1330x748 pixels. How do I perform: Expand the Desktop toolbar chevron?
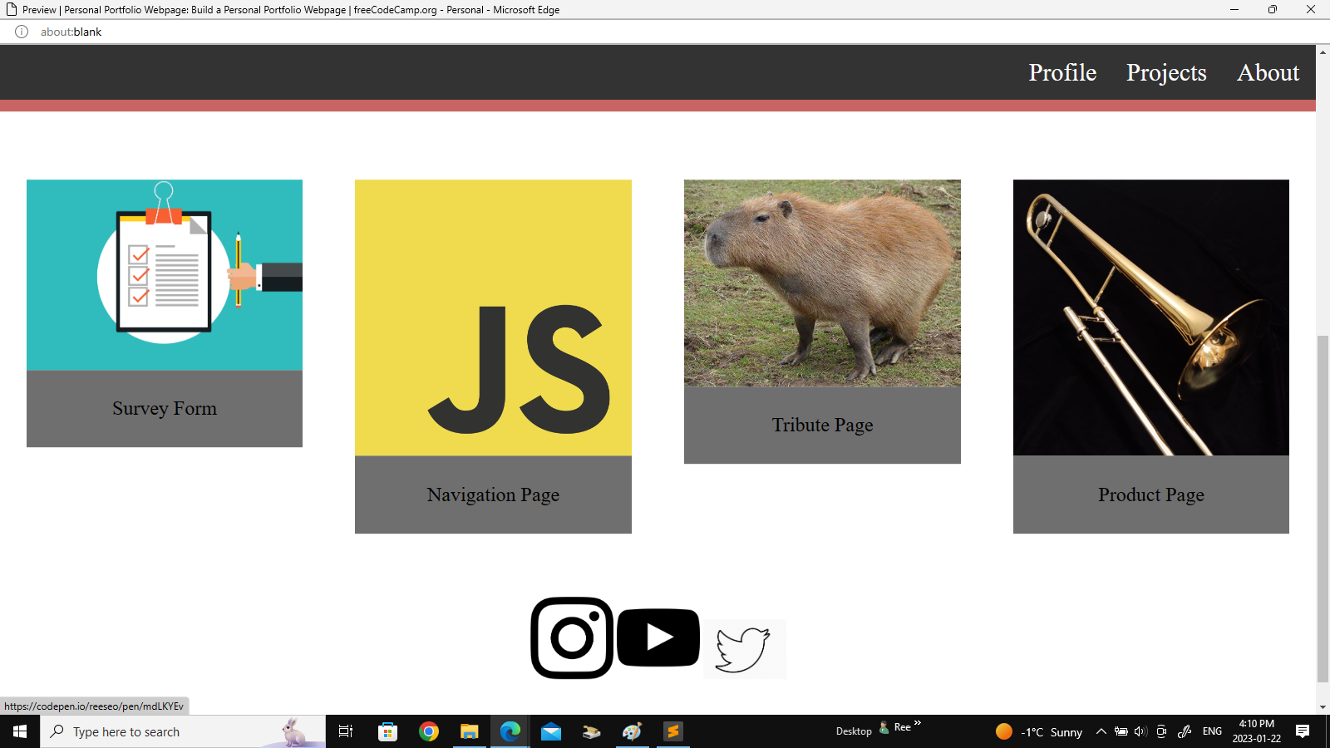(x=916, y=725)
